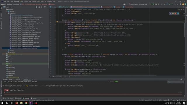Image resolution: width=187 pixels, height=105 pixels.
Task: Add a new terminal tab
Action: (x=32, y=79)
